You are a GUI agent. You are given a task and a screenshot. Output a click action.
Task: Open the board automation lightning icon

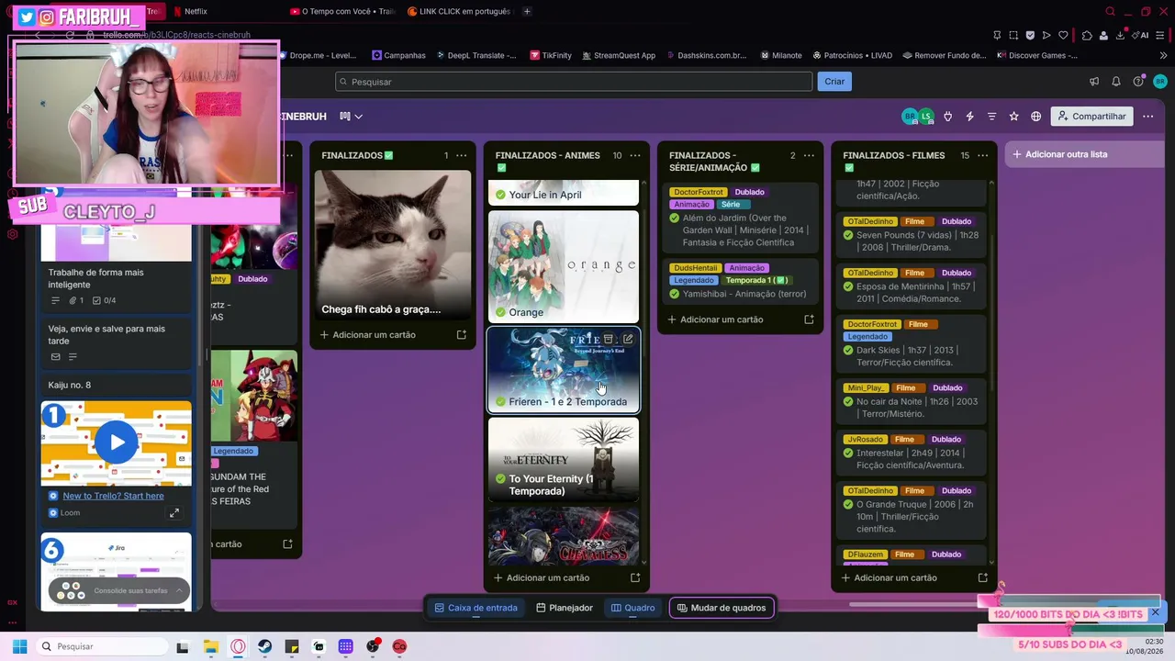[x=969, y=117]
